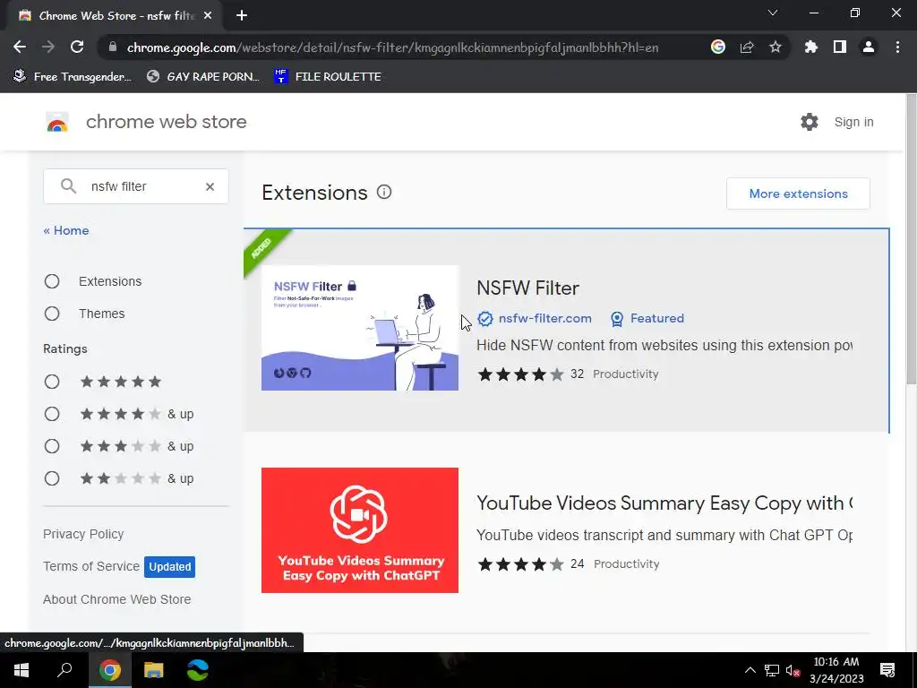Click the verified badge next to nsfw-filter.com
Image resolution: width=917 pixels, height=688 pixels.
484,318
